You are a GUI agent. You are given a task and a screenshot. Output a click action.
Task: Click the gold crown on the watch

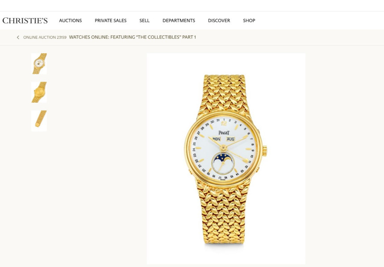[265, 150]
